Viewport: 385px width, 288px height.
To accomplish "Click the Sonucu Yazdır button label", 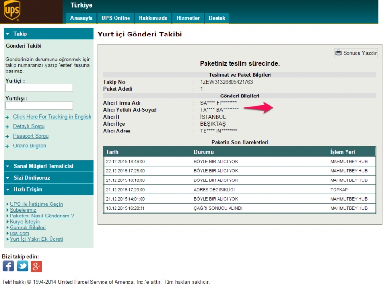I will coord(359,53).
